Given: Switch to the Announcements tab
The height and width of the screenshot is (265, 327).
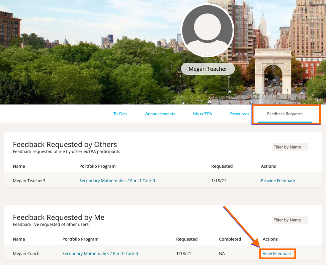Looking at the screenshot, I should pos(160,114).
